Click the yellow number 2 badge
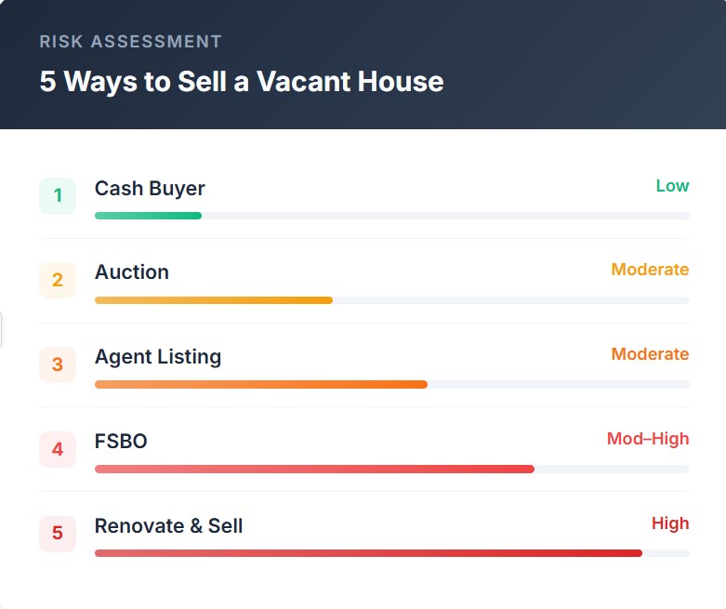 [58, 281]
